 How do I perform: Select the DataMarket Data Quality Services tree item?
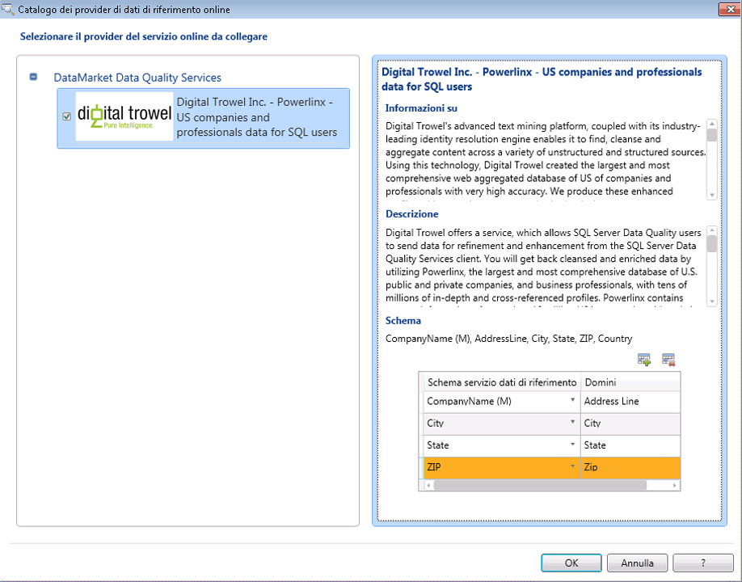point(137,78)
